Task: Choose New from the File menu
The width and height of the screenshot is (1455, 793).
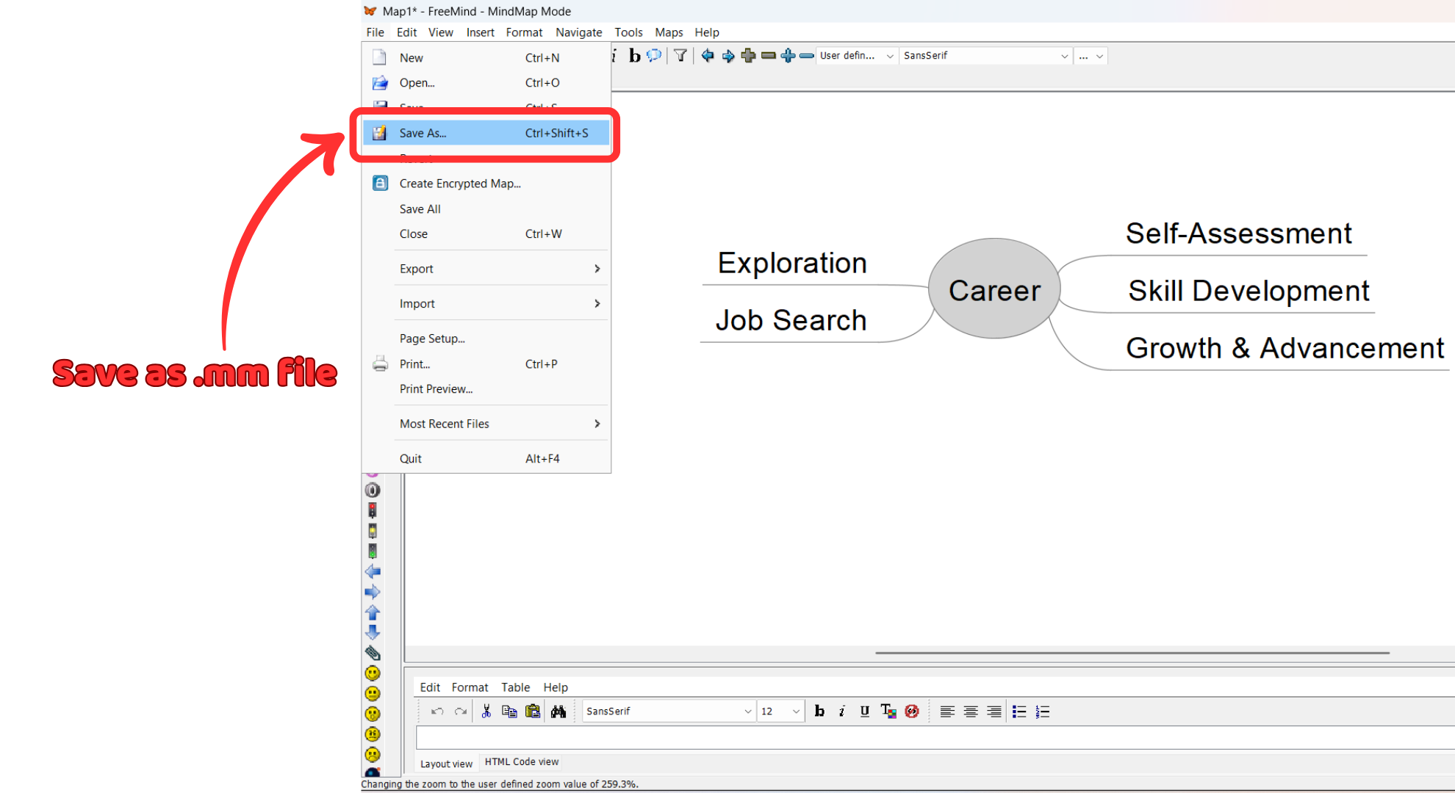Action: coord(486,58)
